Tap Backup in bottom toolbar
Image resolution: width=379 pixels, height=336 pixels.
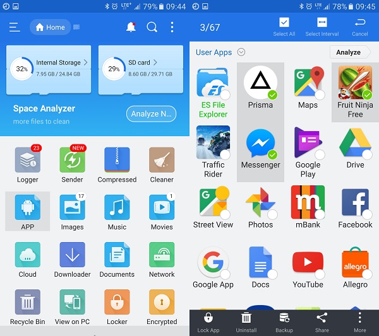pos(284,323)
